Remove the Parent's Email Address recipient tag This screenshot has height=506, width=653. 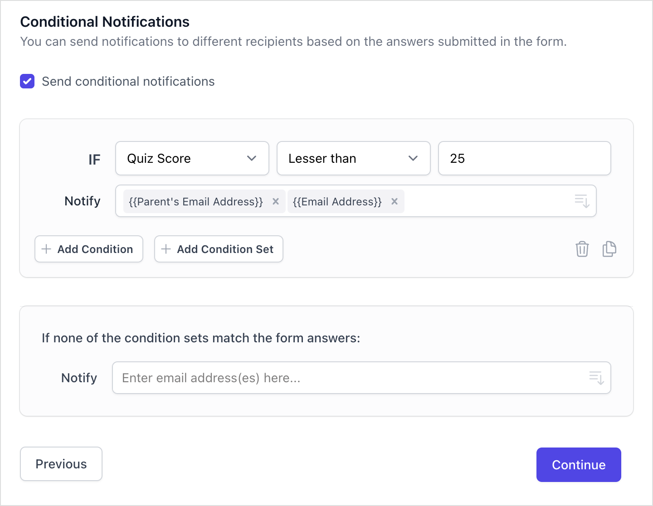[276, 201]
